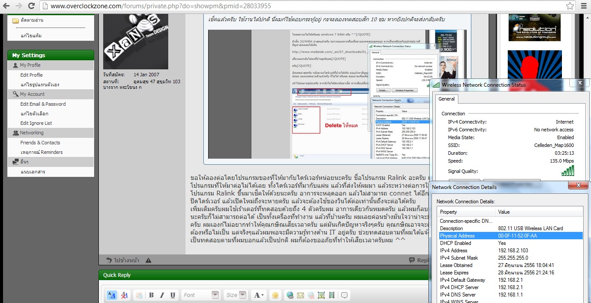Insert a web link via globe icon
The height and width of the screenshot is (303, 591).
[x=290, y=295]
